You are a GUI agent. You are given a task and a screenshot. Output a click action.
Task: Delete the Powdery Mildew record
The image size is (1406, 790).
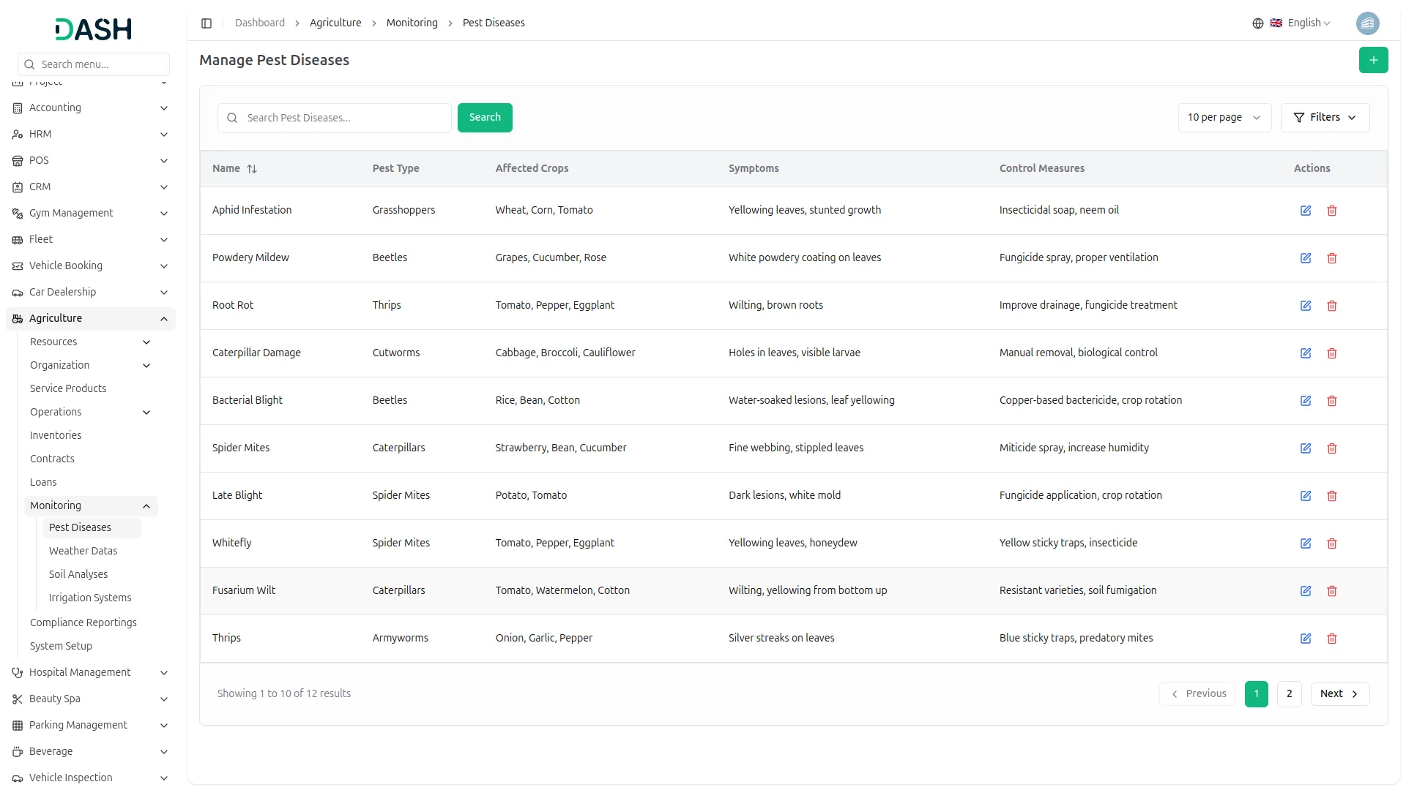coord(1331,258)
